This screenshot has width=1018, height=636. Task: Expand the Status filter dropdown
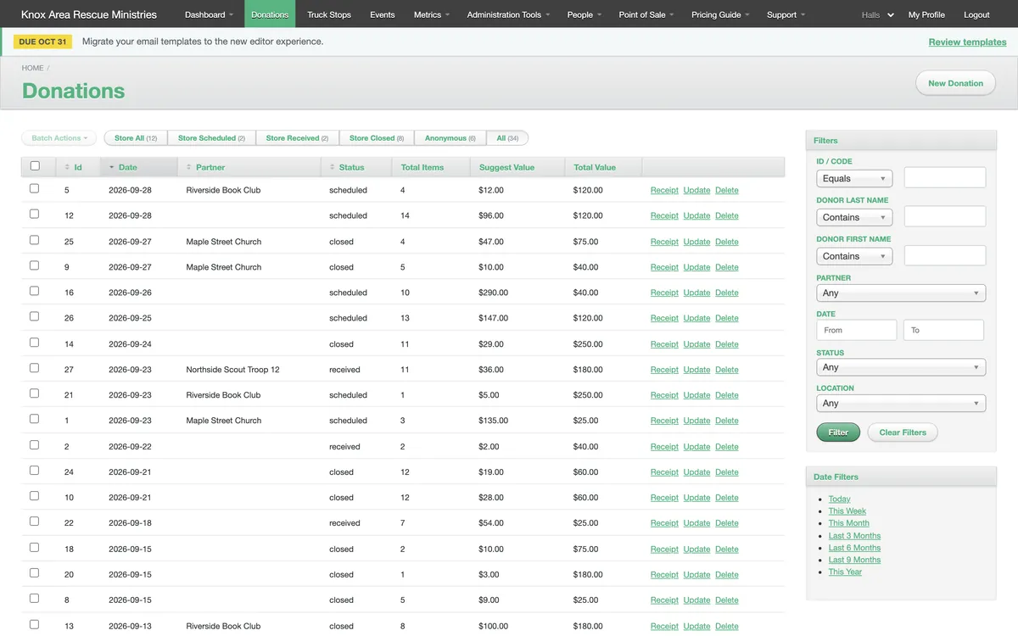click(901, 368)
